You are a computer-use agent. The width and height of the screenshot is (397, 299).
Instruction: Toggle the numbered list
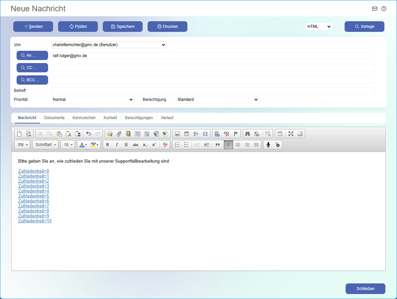click(x=177, y=145)
